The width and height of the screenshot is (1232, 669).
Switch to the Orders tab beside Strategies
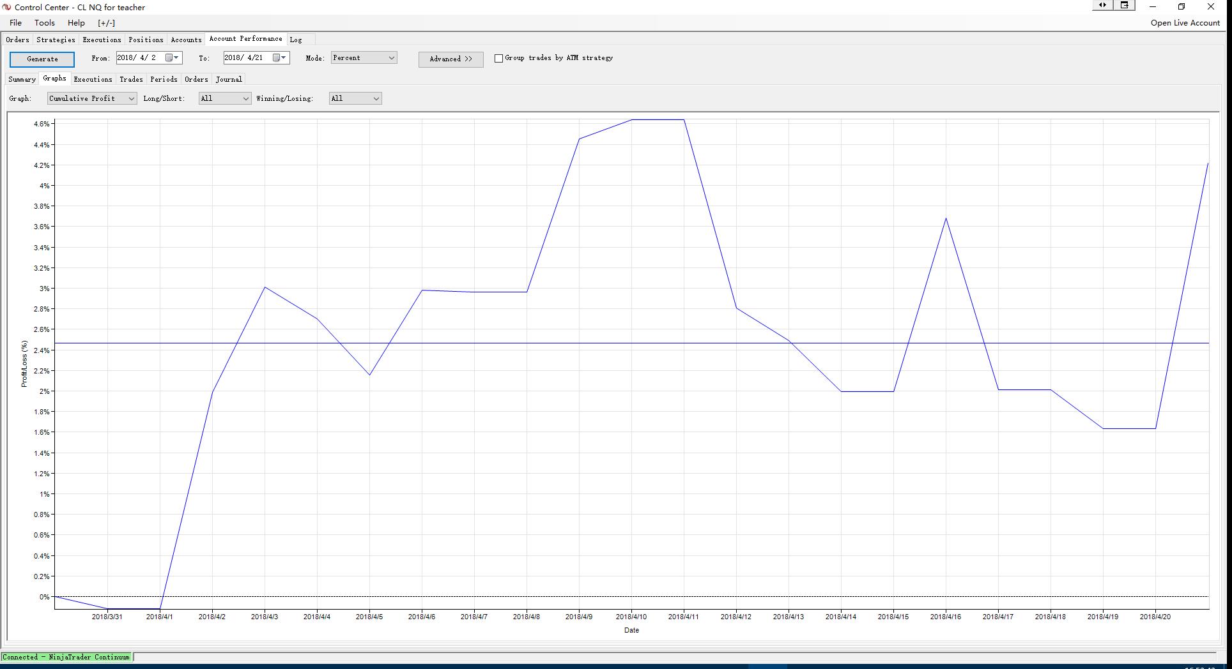tap(17, 40)
